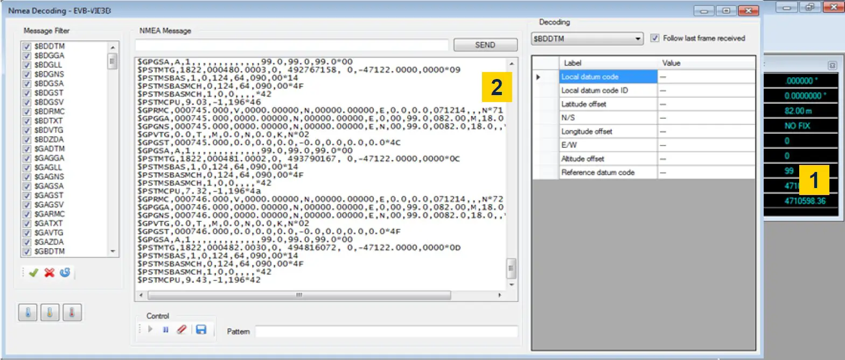Click the value cell of Local datum code

point(706,77)
